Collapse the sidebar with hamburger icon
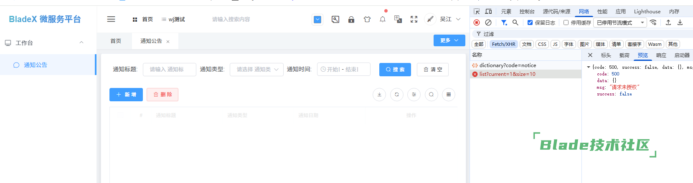 click(111, 19)
